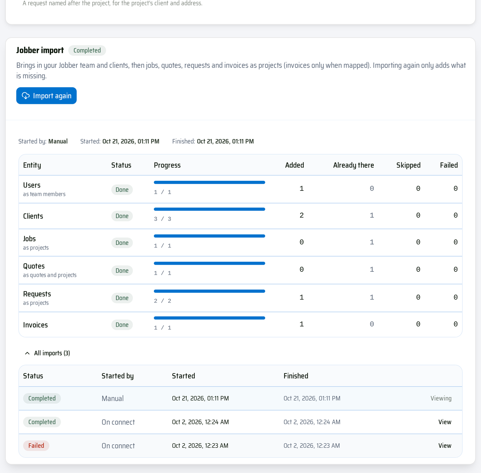Click the Invoices progress bar

[210, 318]
